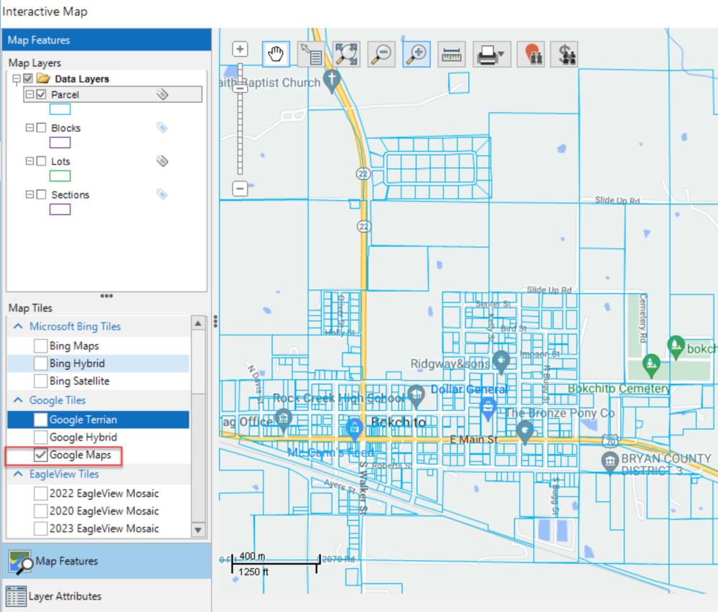Click the green Lots color swatch
This screenshot has height=612, width=718.
point(60,176)
